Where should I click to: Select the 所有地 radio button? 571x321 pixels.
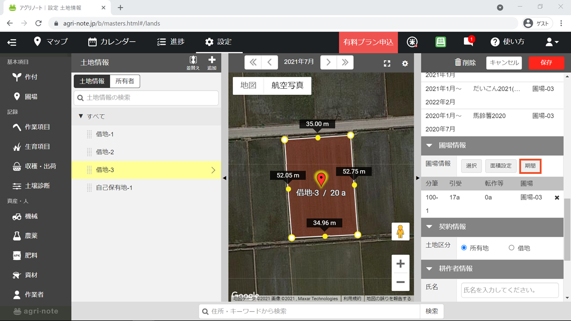[x=464, y=247]
